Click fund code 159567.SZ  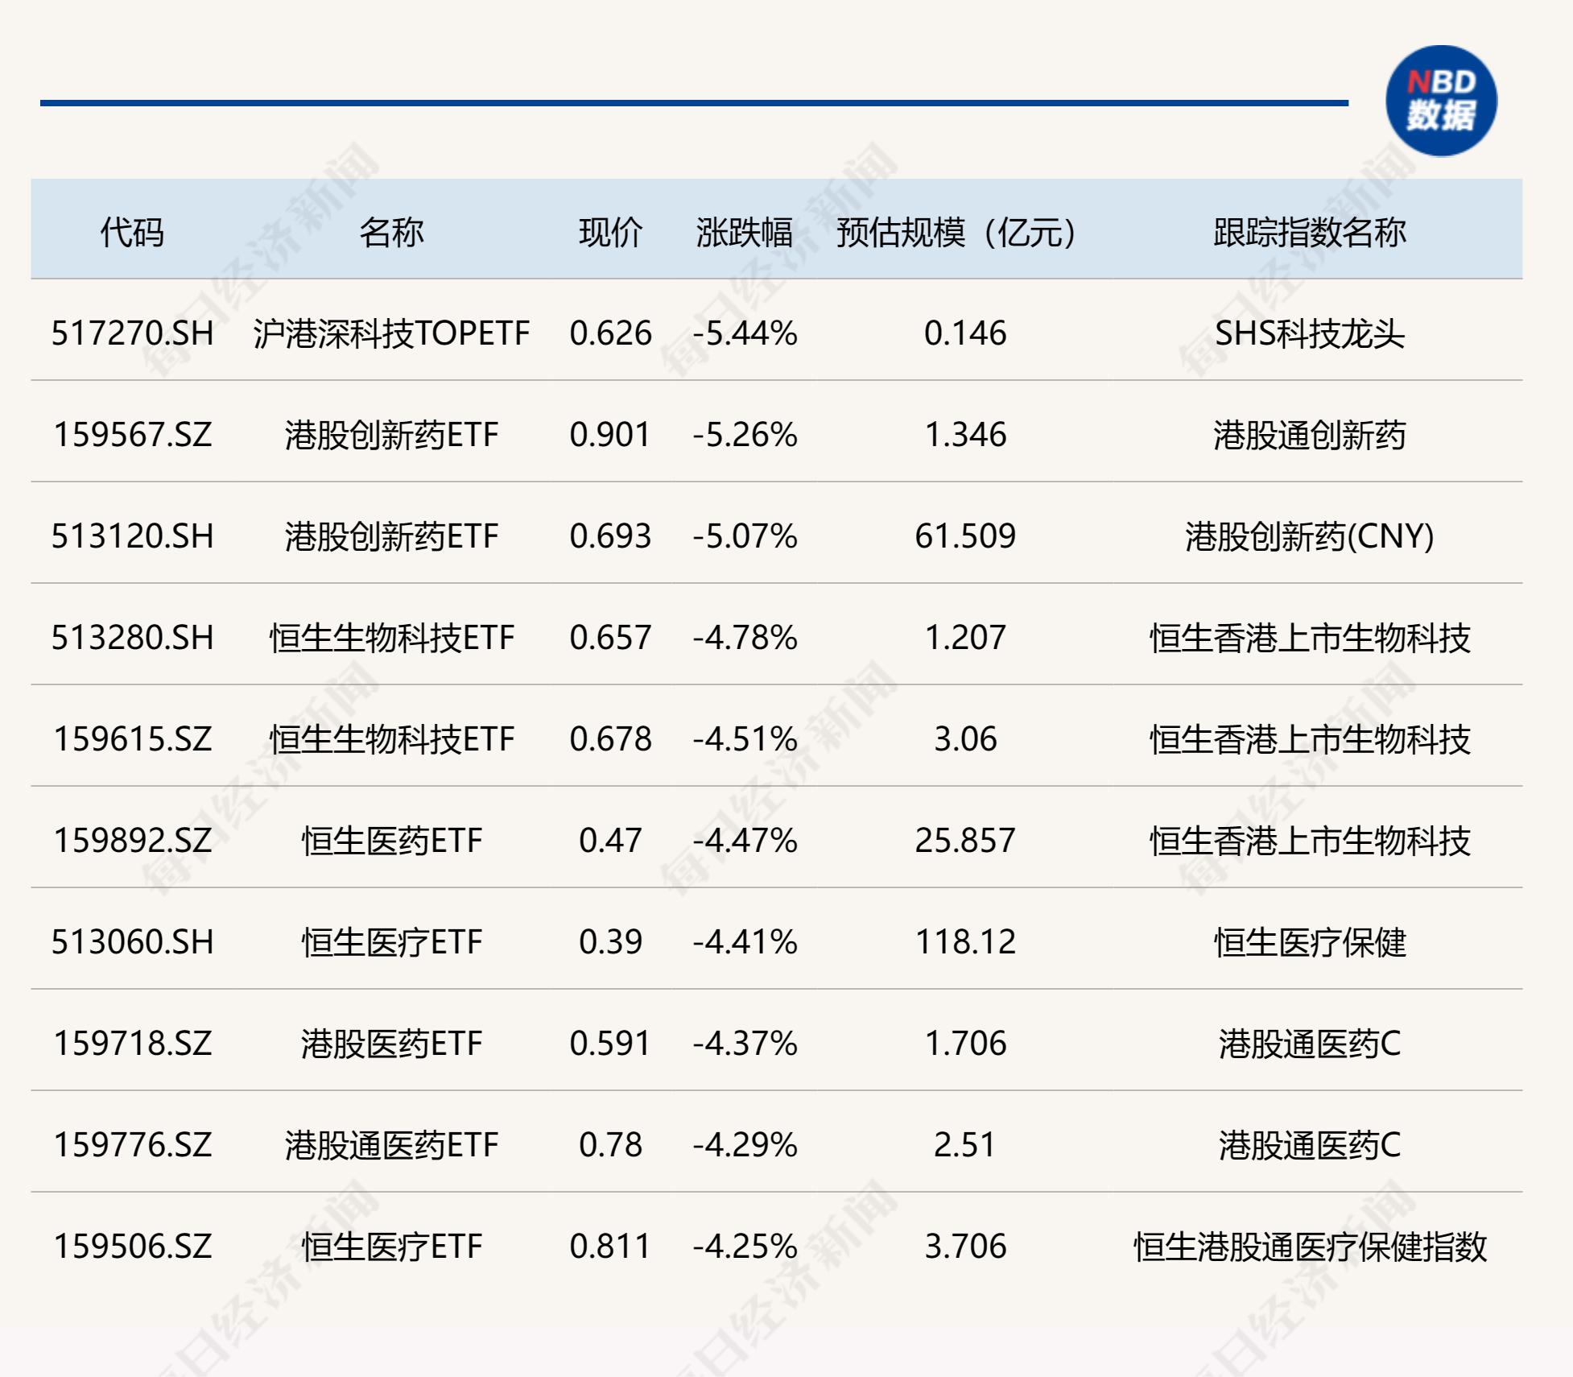(133, 435)
